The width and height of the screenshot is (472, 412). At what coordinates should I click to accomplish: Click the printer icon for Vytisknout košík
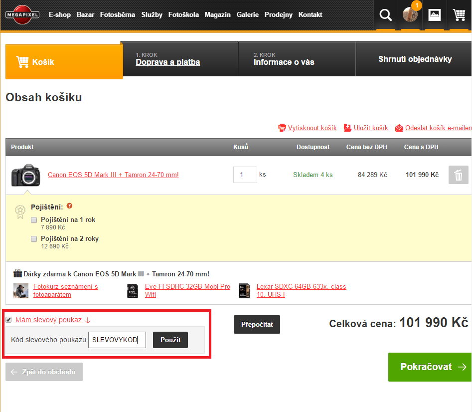point(282,128)
